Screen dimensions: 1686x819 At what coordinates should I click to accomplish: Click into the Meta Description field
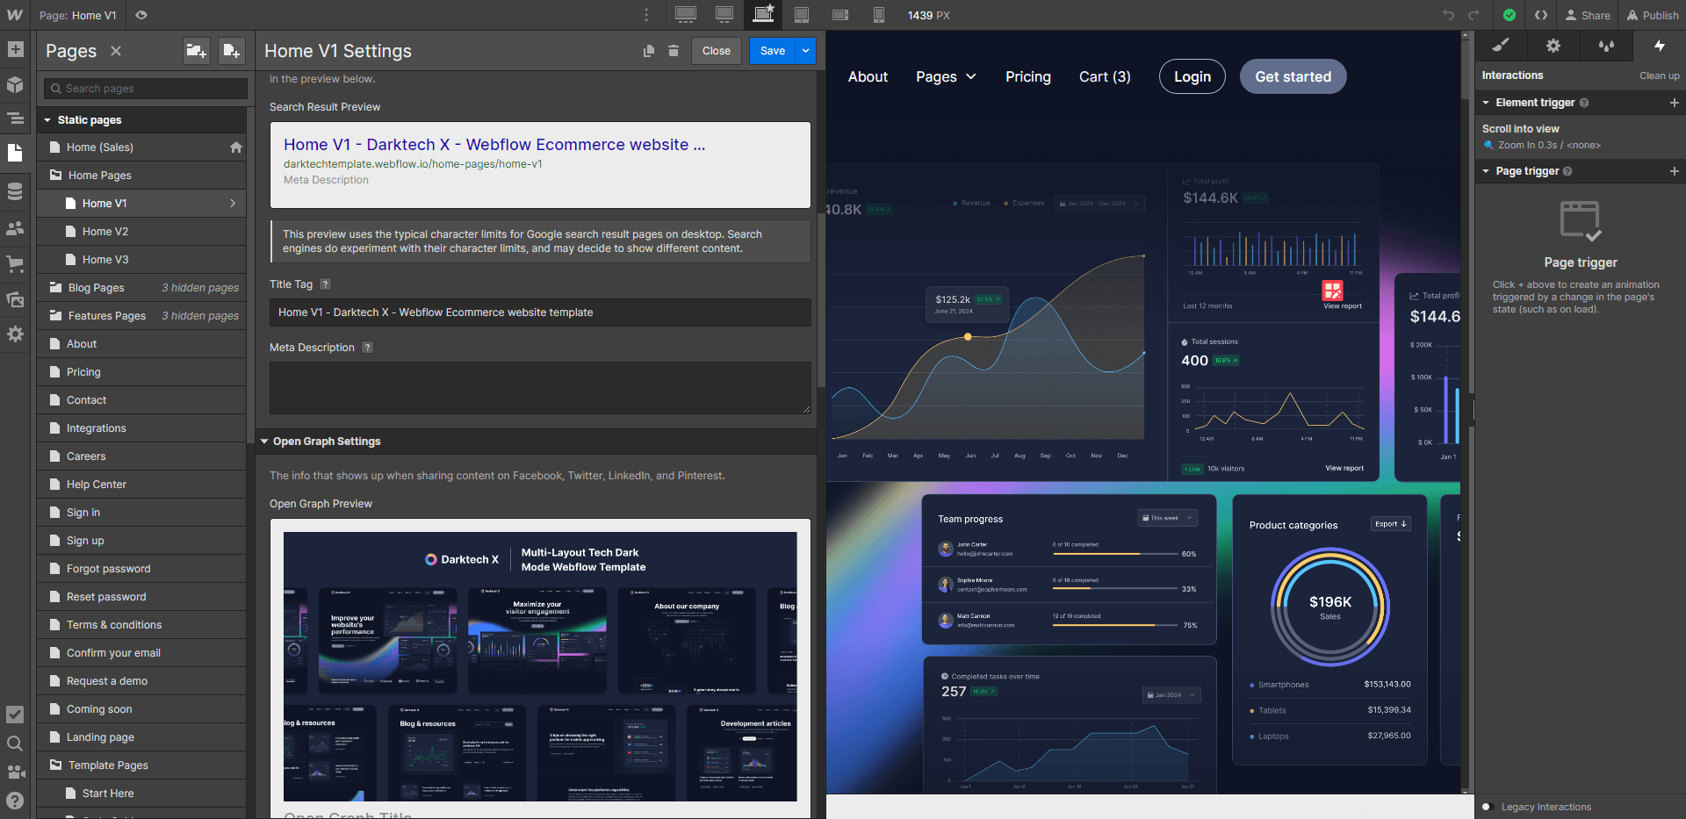coord(539,387)
